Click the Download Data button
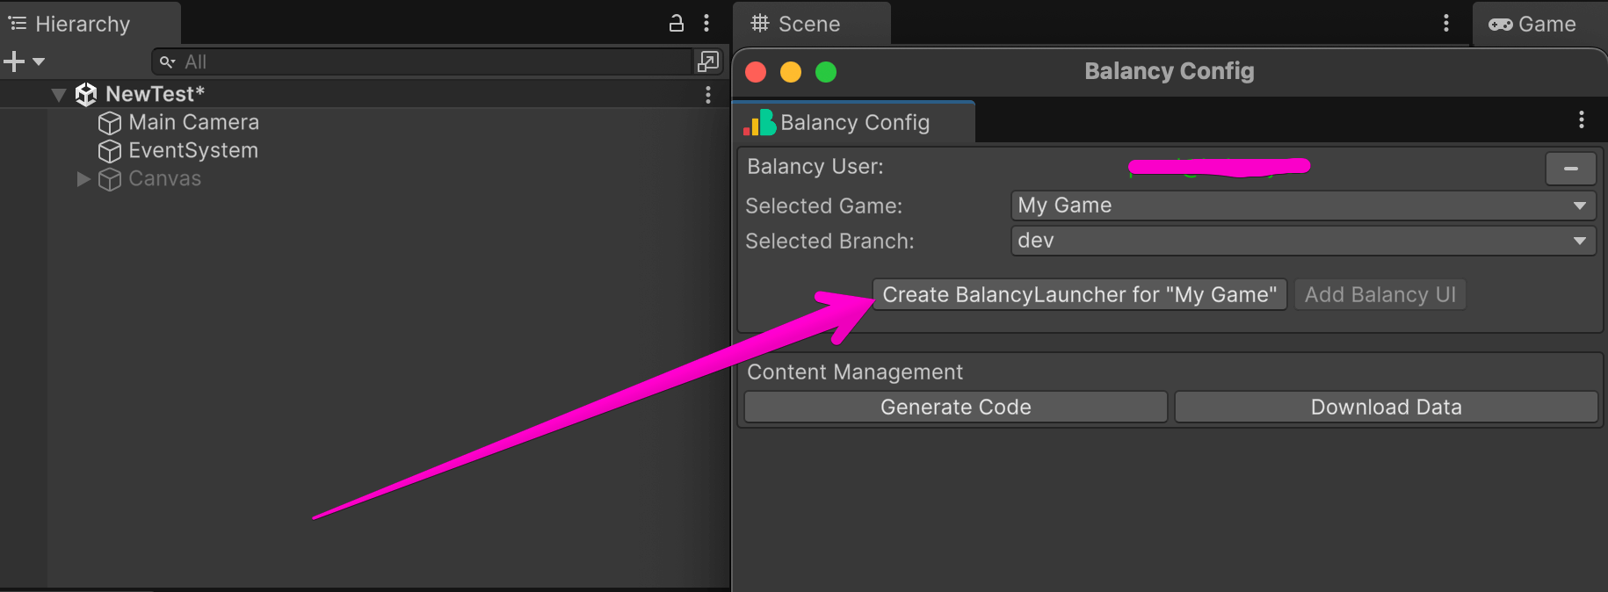 pyautogui.click(x=1387, y=407)
